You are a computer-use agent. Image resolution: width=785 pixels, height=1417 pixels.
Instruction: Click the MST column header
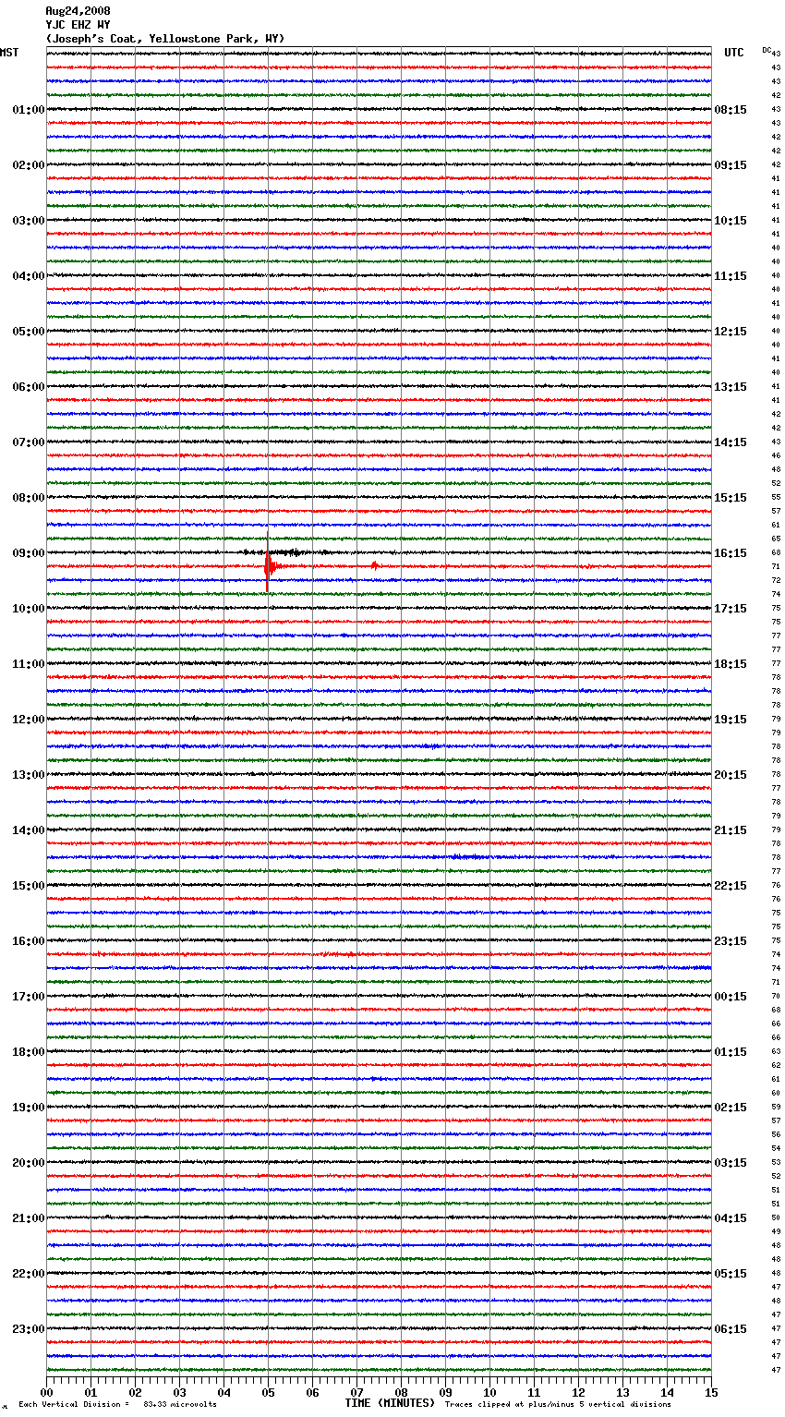pos(9,53)
